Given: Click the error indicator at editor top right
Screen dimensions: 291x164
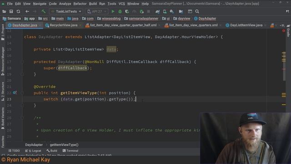Looking at the screenshot, I should coord(284,31).
